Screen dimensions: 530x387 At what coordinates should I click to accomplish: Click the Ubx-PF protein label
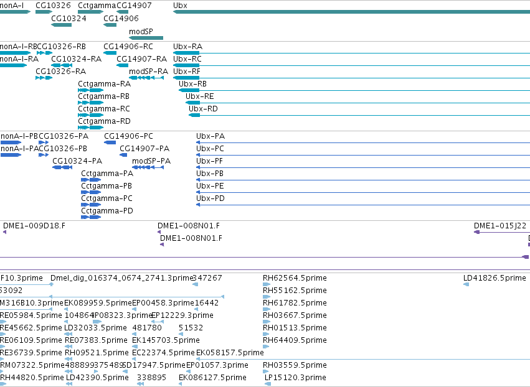(x=209, y=161)
